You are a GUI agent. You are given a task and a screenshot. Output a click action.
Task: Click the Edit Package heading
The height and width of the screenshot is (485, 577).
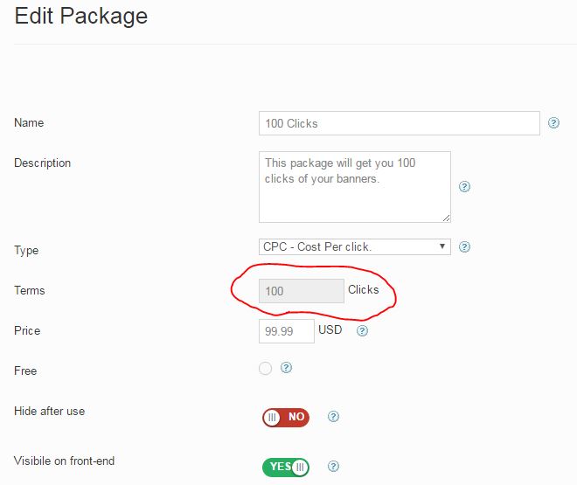[81, 17]
